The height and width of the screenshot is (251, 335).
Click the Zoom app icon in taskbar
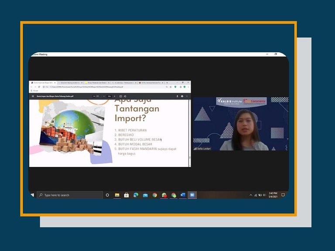click(192, 195)
